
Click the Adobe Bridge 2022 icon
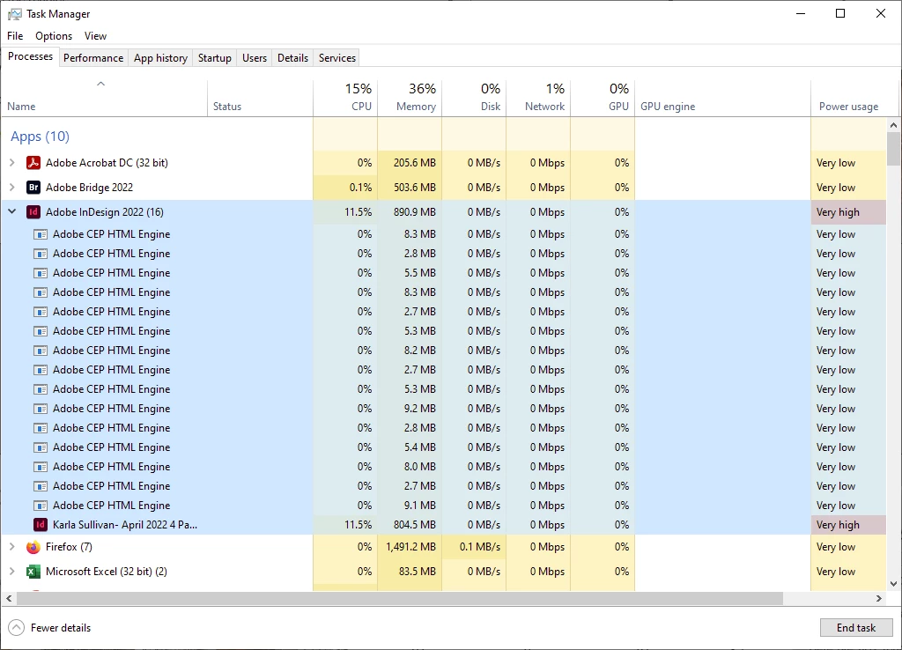pyautogui.click(x=33, y=188)
